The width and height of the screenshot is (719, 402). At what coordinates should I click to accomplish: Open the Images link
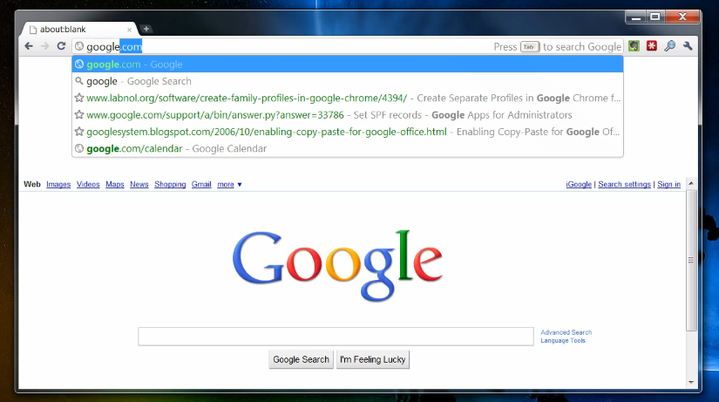(x=58, y=184)
